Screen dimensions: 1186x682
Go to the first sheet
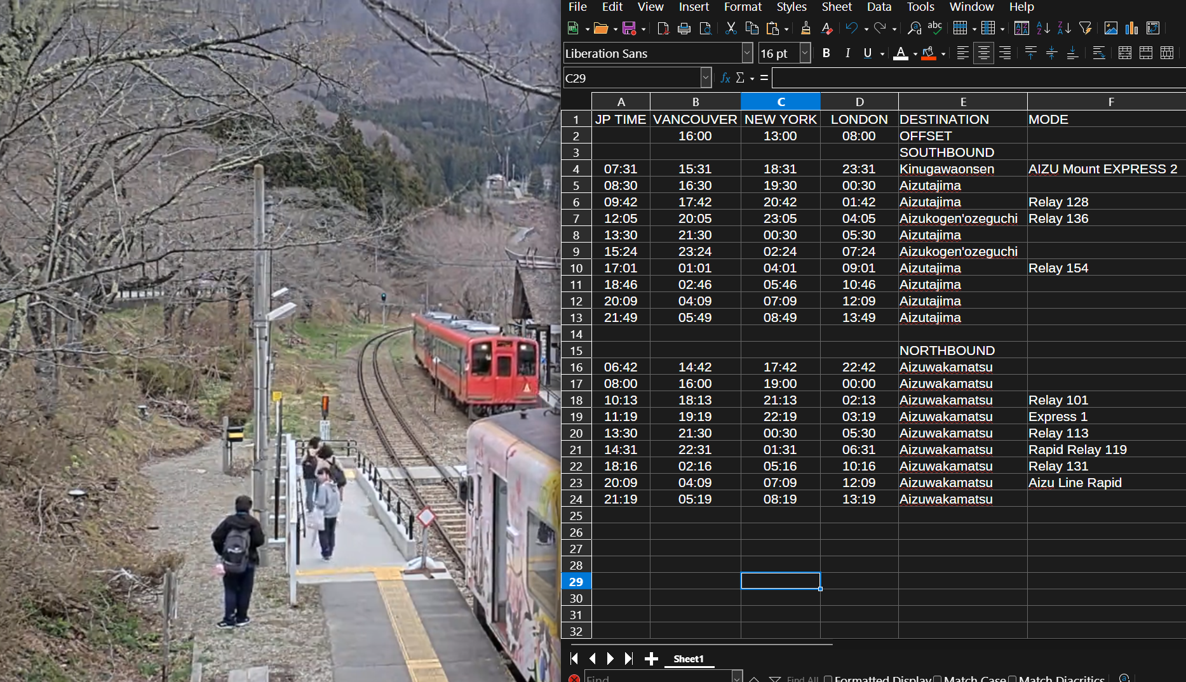pos(574,659)
